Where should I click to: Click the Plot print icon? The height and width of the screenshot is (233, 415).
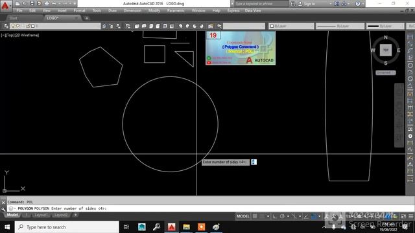coord(47,3)
